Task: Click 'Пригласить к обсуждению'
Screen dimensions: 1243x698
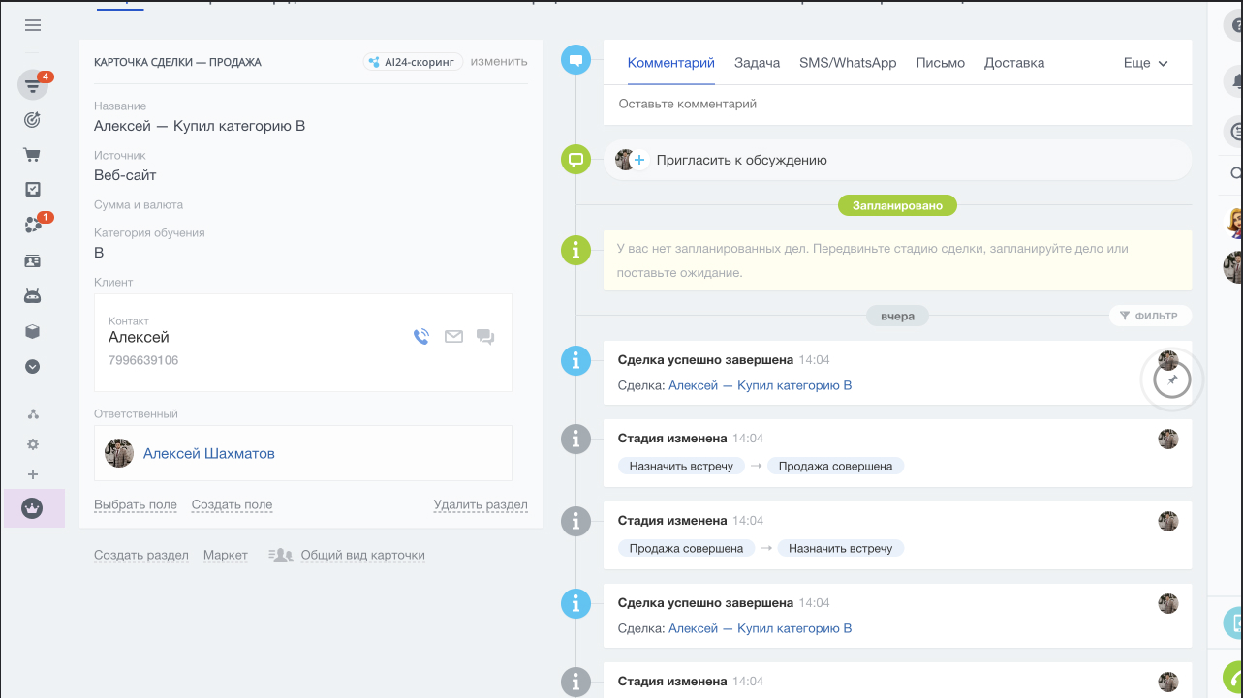Action: 741,160
